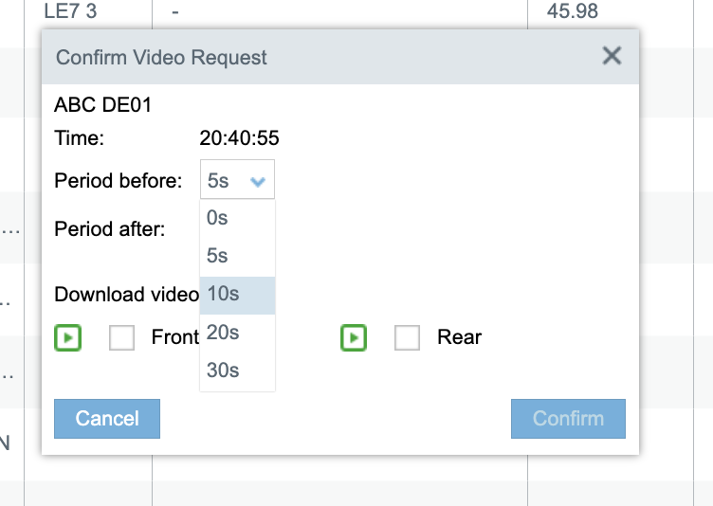713x506 pixels.
Task: Click the ABC DE01 vehicle name
Action: (102, 105)
